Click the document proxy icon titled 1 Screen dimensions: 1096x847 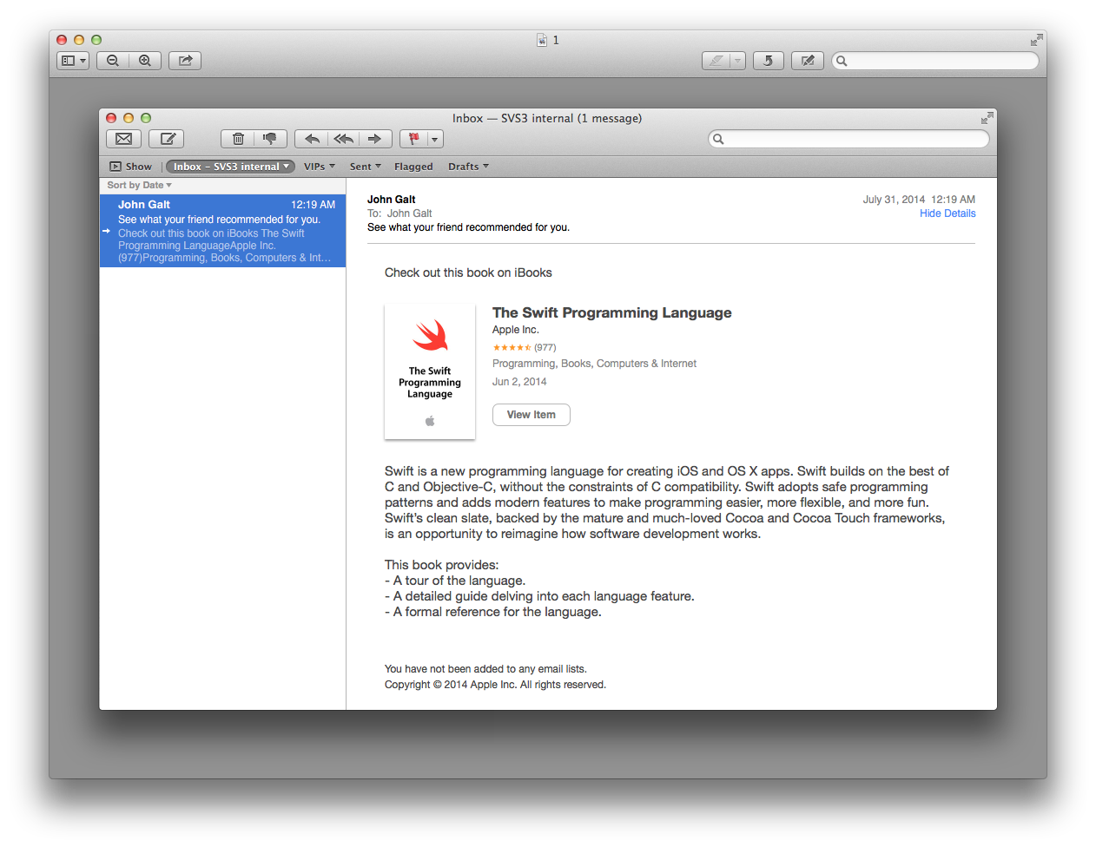[542, 40]
